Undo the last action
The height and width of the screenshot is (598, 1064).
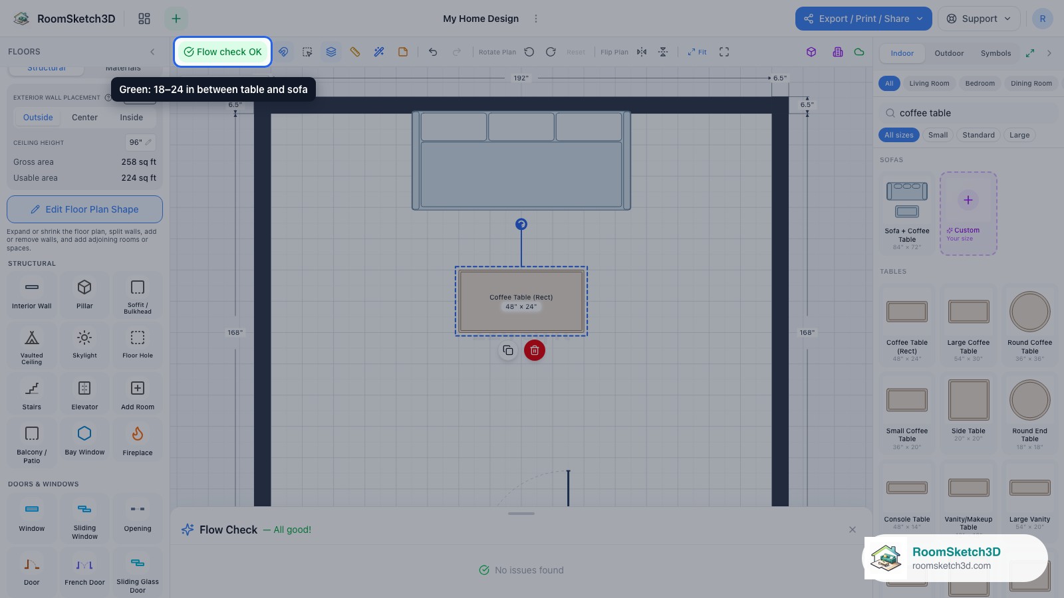click(x=433, y=52)
